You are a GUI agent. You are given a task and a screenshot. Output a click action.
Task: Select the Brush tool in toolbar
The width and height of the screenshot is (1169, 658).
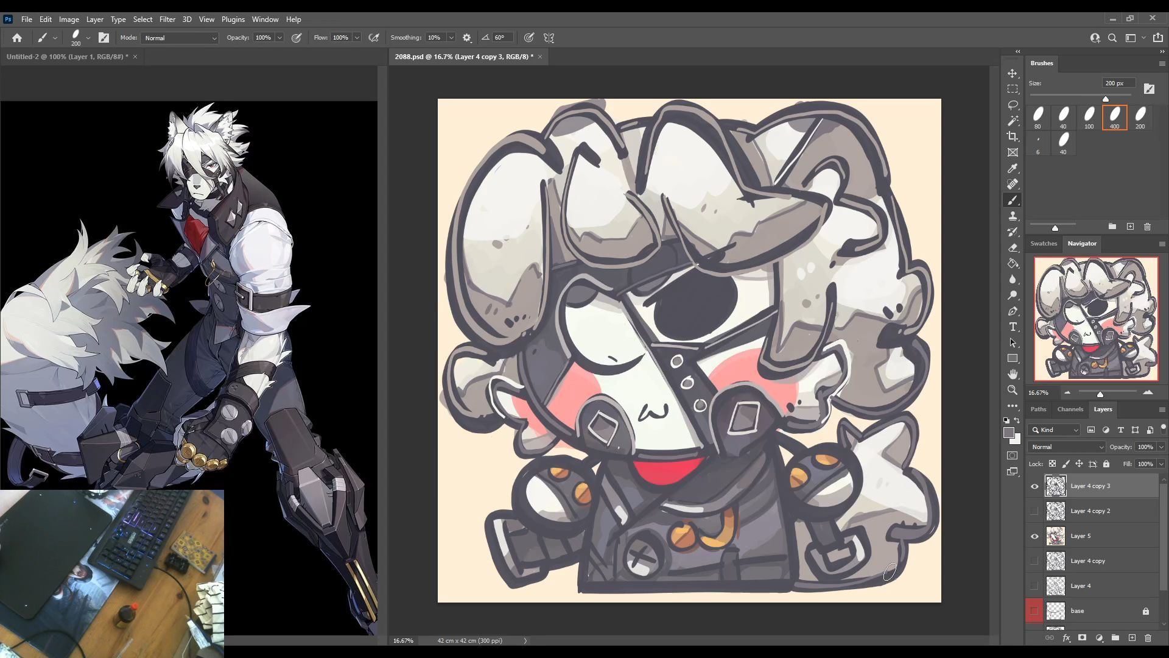click(1013, 200)
